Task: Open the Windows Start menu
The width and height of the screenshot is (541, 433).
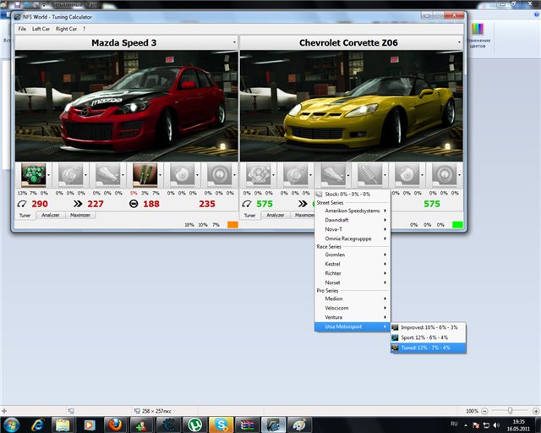Action: pos(11,425)
